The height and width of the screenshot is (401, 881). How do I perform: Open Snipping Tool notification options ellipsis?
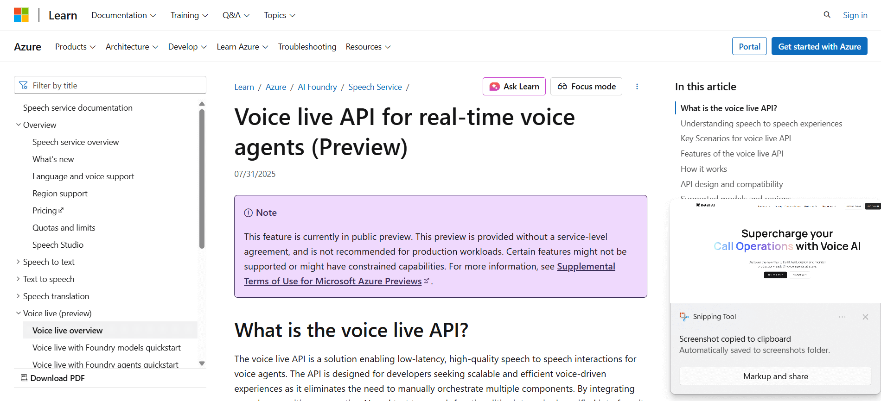tap(842, 317)
